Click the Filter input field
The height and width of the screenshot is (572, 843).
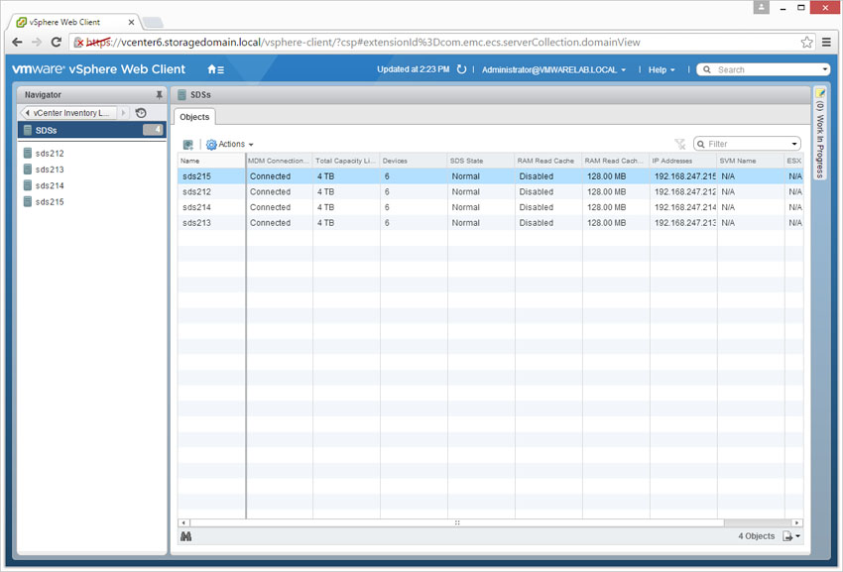[748, 144]
